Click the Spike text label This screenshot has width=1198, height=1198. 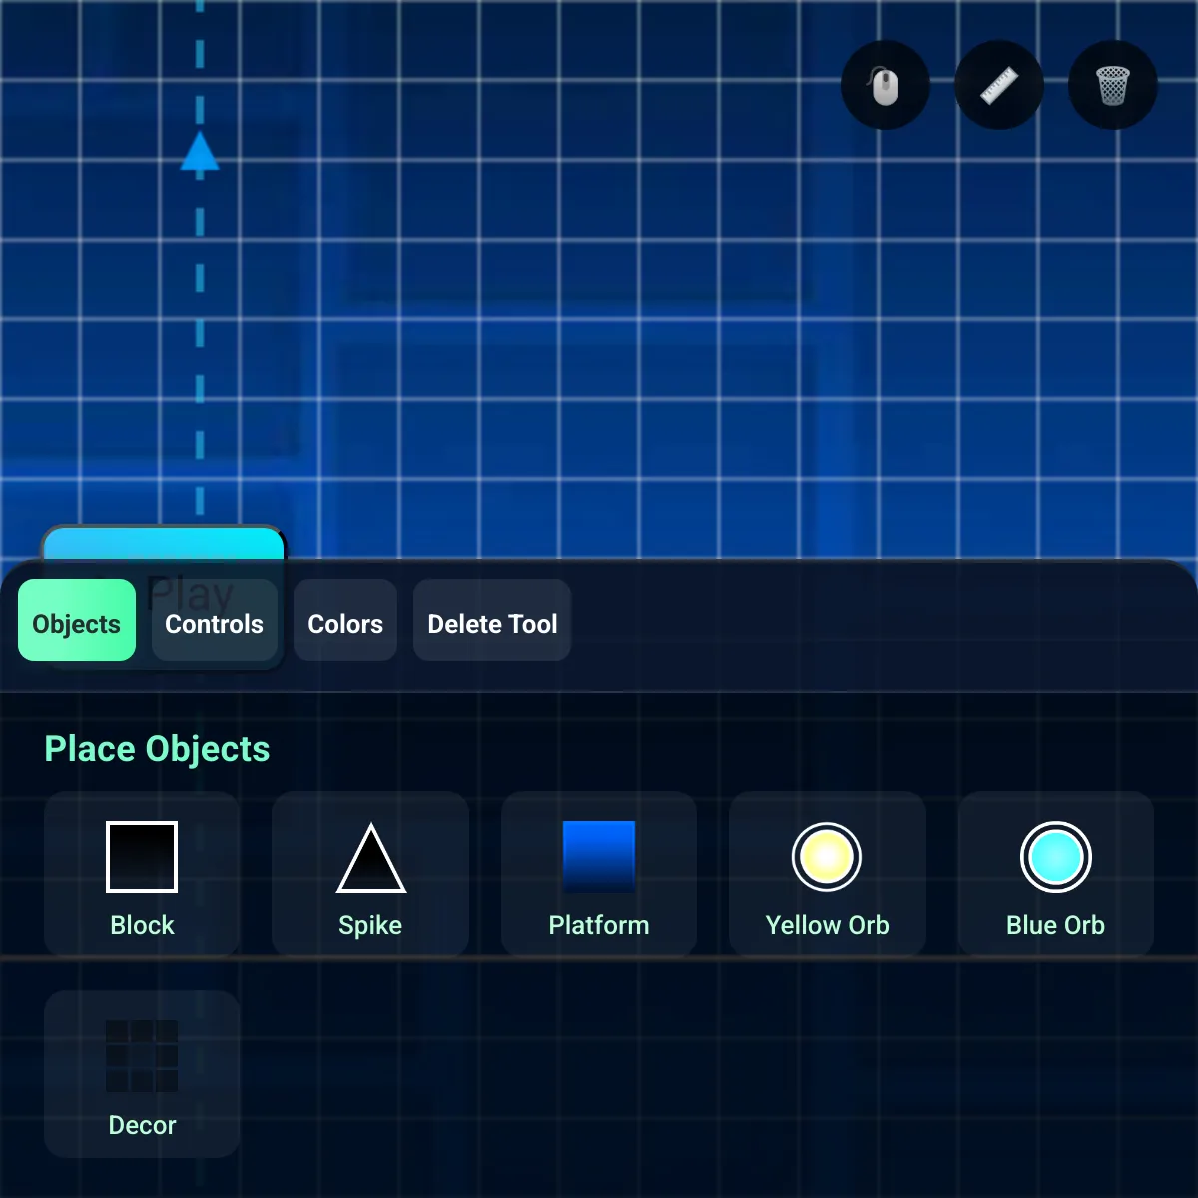click(x=370, y=925)
